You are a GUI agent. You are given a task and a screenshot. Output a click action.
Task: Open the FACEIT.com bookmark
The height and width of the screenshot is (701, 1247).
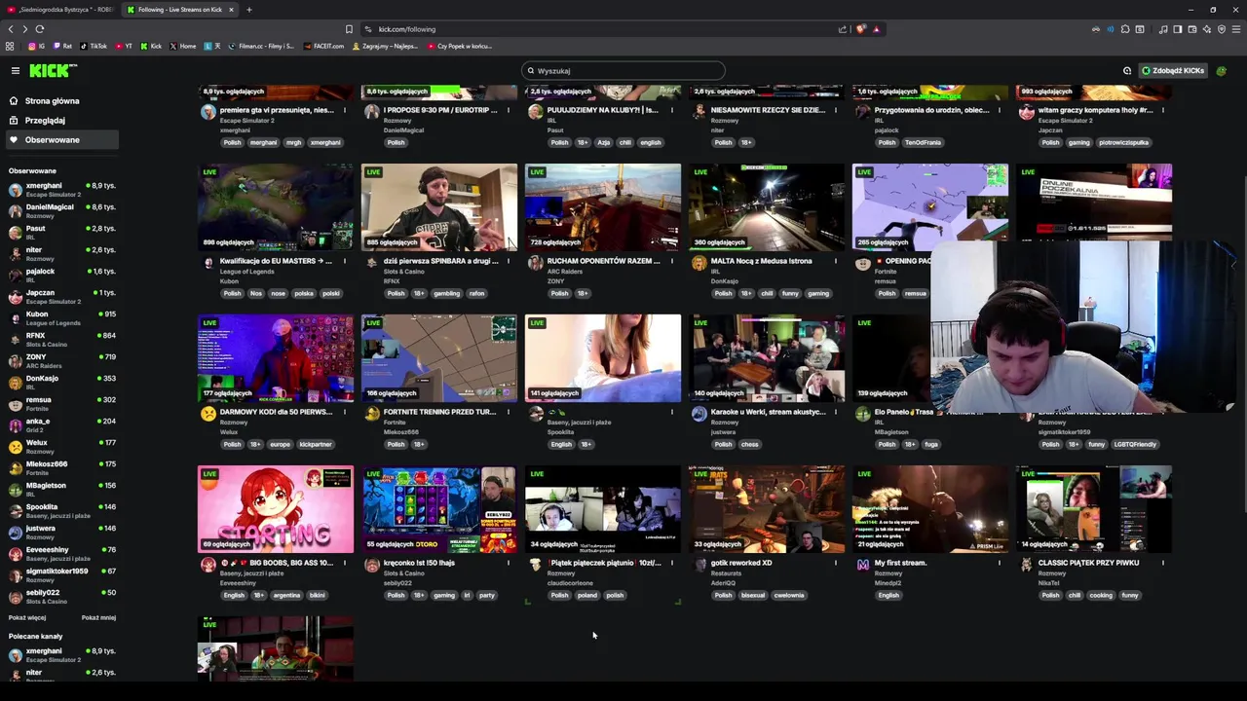(x=324, y=46)
